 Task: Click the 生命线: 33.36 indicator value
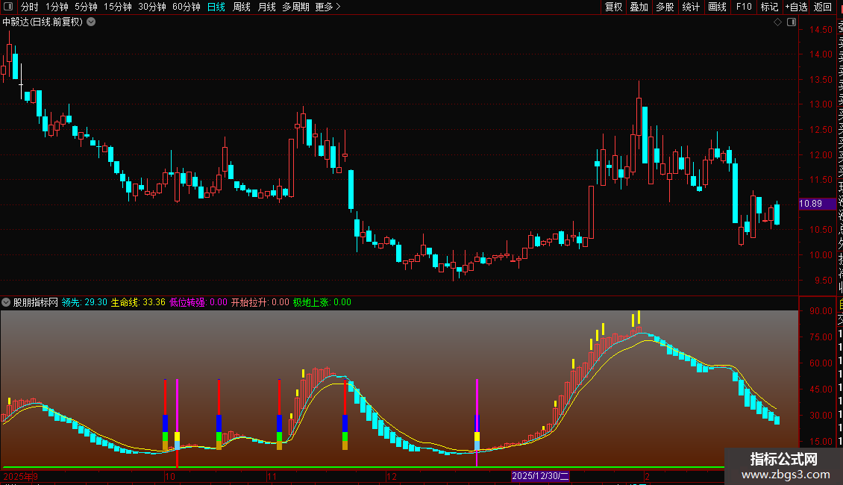138,302
